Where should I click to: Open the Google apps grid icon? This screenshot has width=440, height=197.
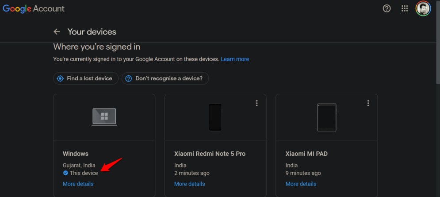coord(404,9)
